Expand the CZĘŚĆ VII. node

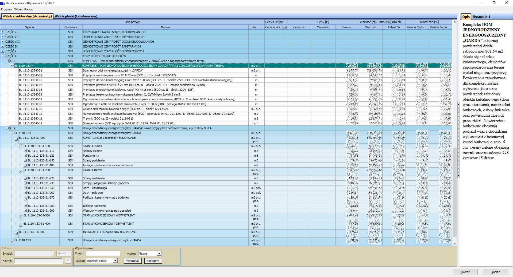tap(3, 37)
